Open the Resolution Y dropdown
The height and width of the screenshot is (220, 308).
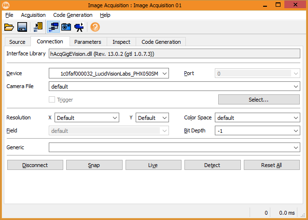coord(152,117)
